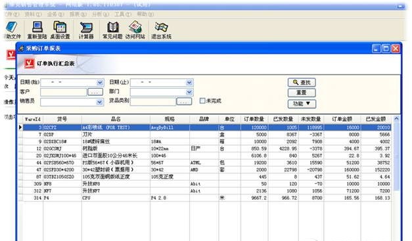412x241 pixels.
Task: Click the WareId column header
Action: pyautogui.click(x=33, y=120)
